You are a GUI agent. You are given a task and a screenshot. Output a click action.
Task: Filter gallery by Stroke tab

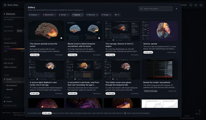click(x=64, y=15)
